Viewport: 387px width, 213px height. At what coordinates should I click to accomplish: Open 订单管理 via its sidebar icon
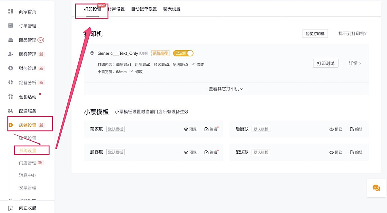(11, 26)
